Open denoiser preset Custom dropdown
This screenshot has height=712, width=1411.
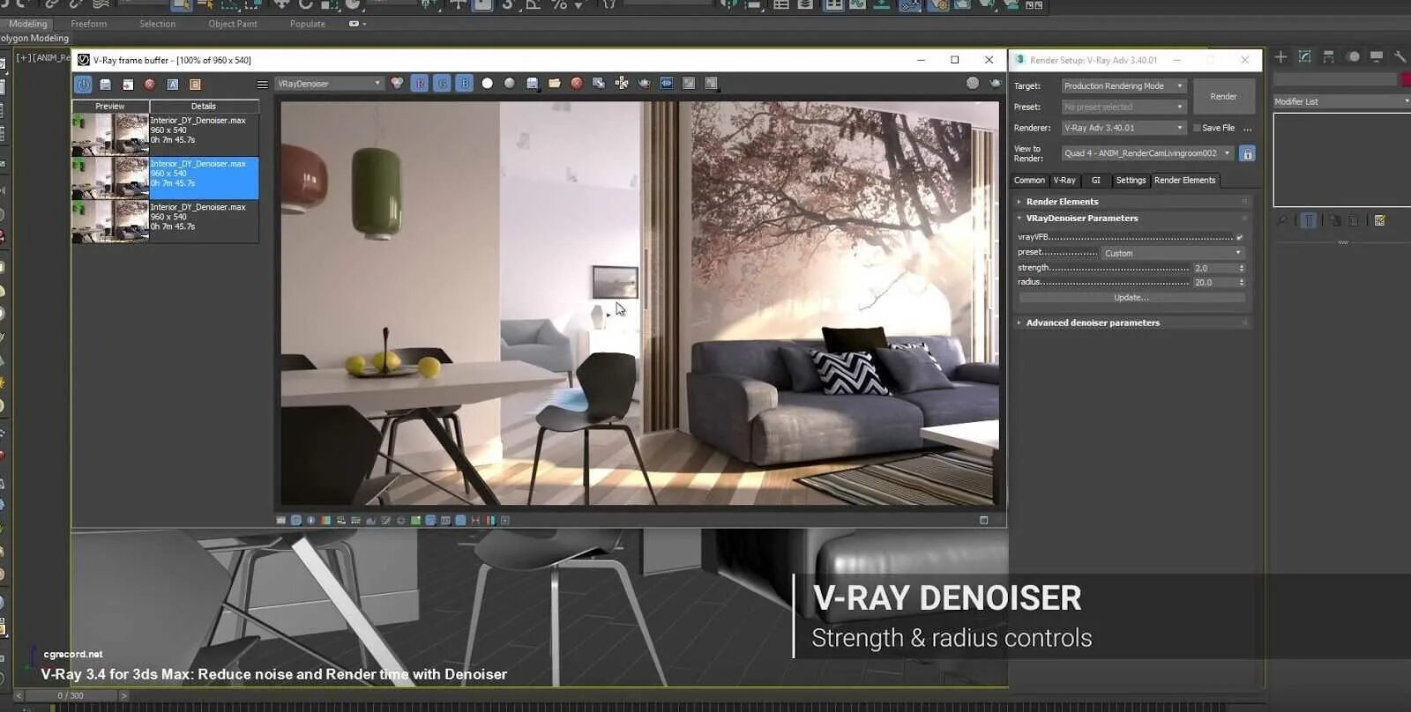[1173, 253]
